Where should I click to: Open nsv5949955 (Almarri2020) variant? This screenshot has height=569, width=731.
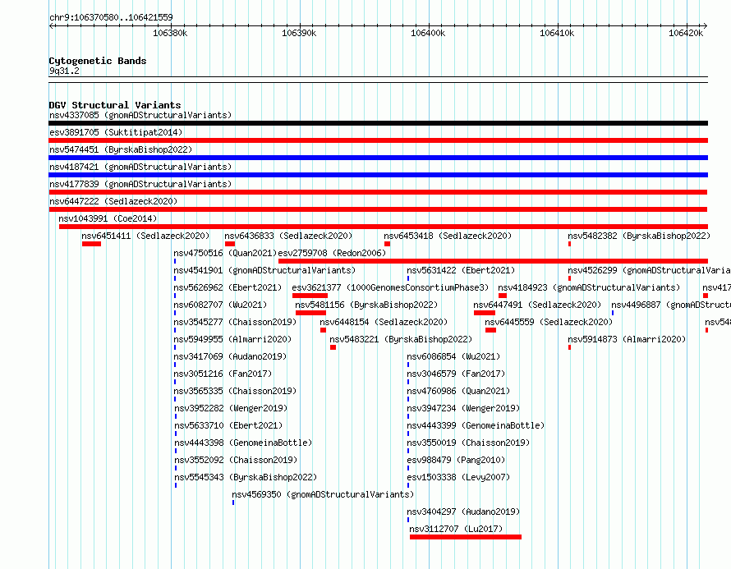click(x=232, y=339)
